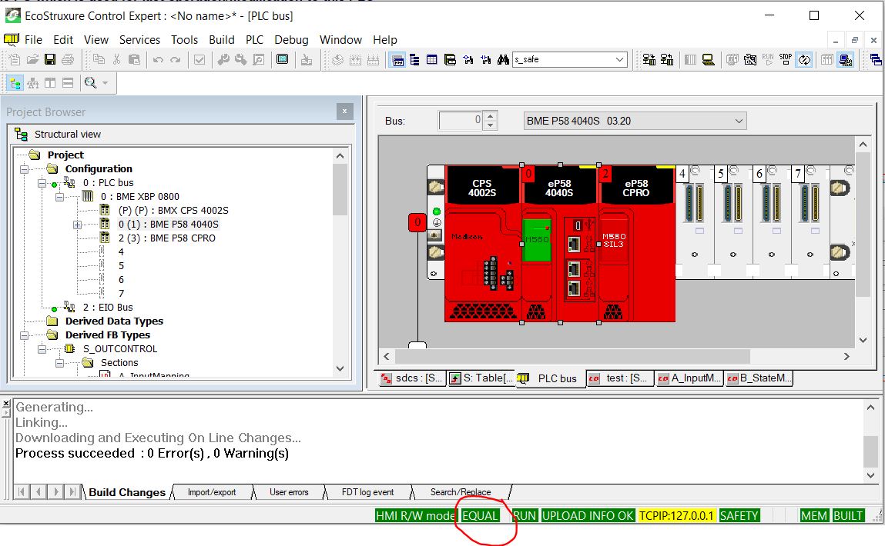
Task: Click the table grid toolbar icon
Action: click(x=432, y=59)
